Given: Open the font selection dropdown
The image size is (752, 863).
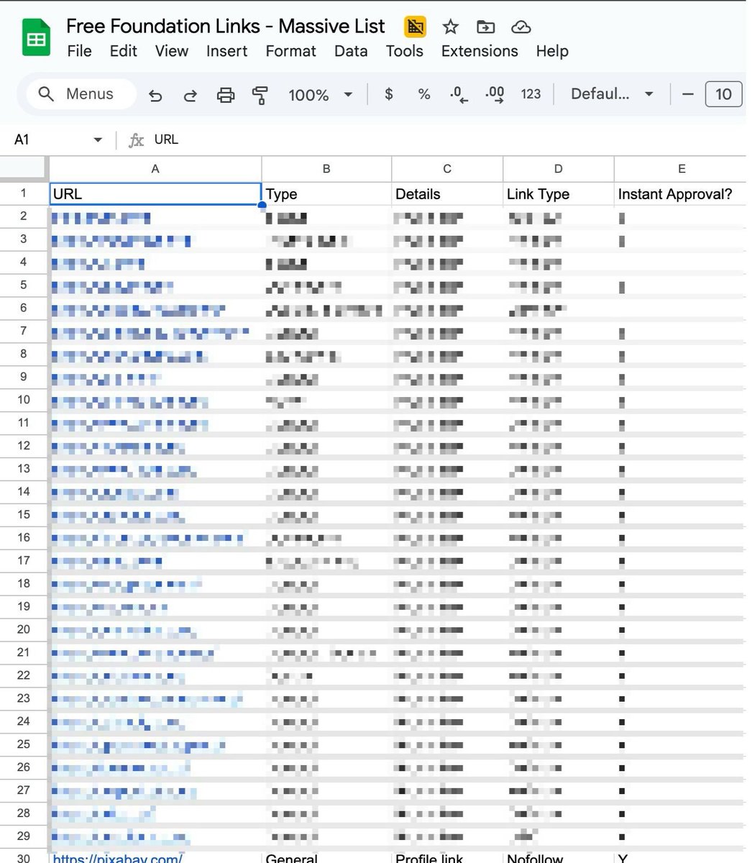Looking at the screenshot, I should [x=610, y=94].
